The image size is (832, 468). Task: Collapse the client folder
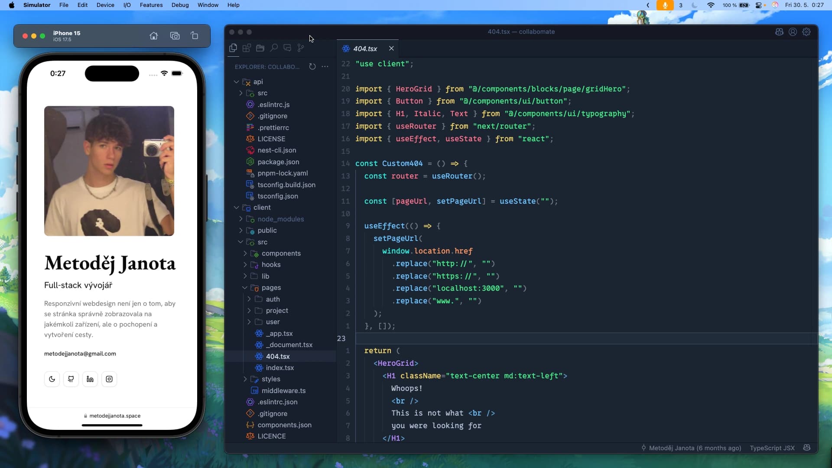236,208
